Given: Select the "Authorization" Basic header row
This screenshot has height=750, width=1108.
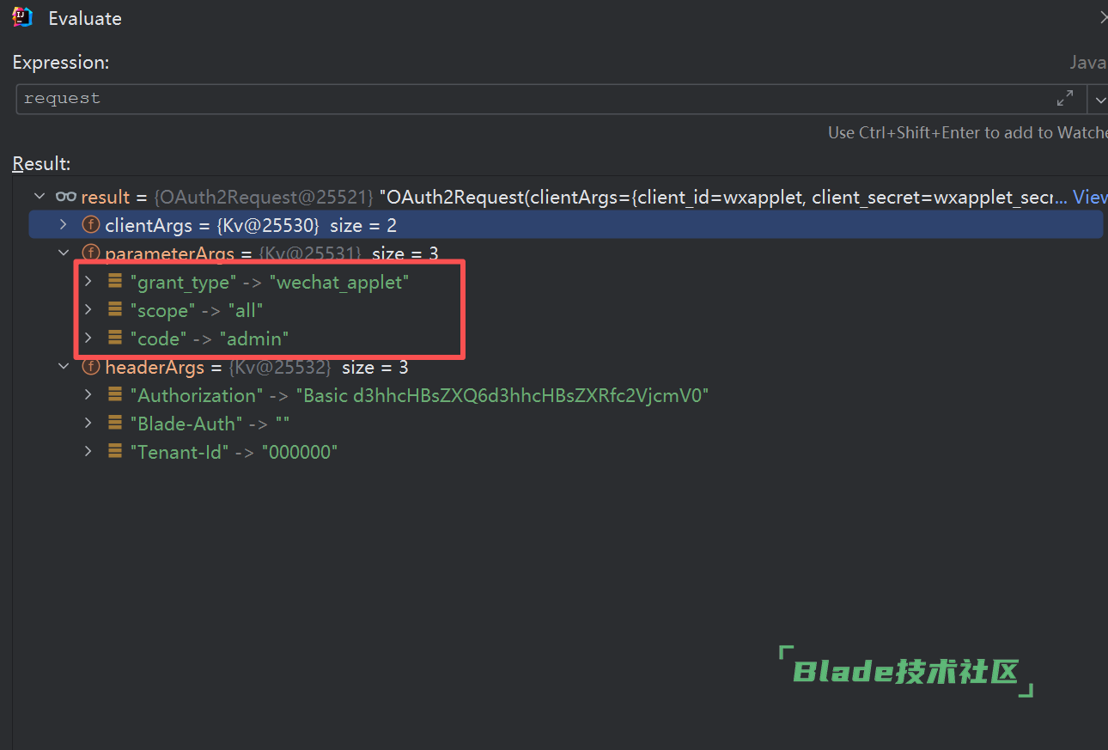Looking at the screenshot, I should click(x=419, y=395).
